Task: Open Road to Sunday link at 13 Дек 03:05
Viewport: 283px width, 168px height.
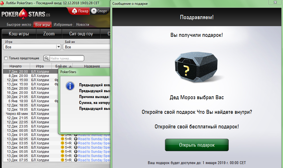Action: point(94,143)
